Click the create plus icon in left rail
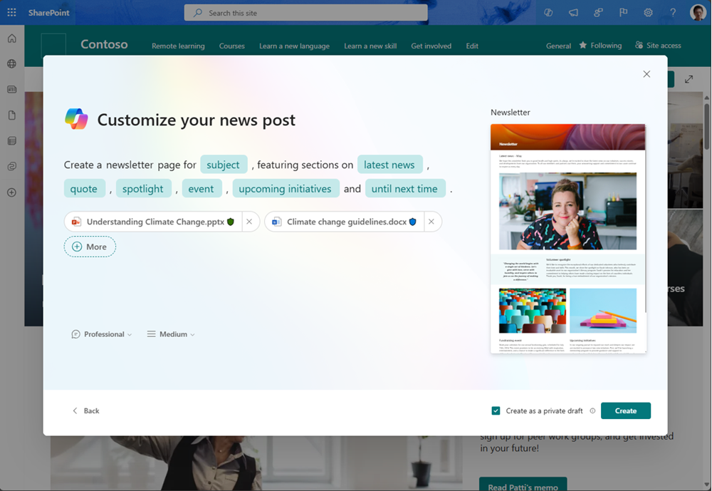The width and height of the screenshot is (712, 491). (12, 192)
